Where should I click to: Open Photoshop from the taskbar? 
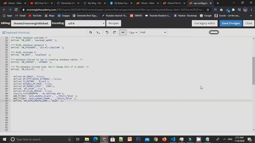click(138, 139)
